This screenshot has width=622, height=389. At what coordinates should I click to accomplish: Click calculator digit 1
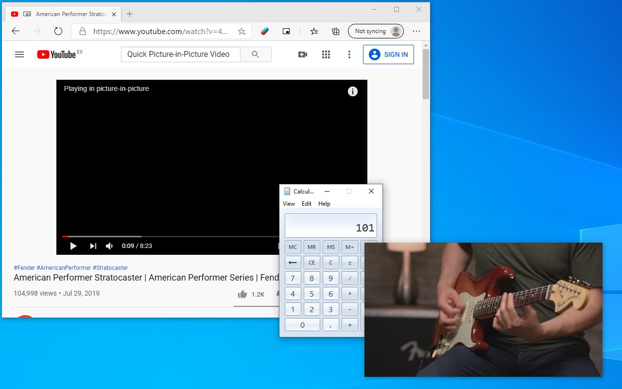point(293,309)
